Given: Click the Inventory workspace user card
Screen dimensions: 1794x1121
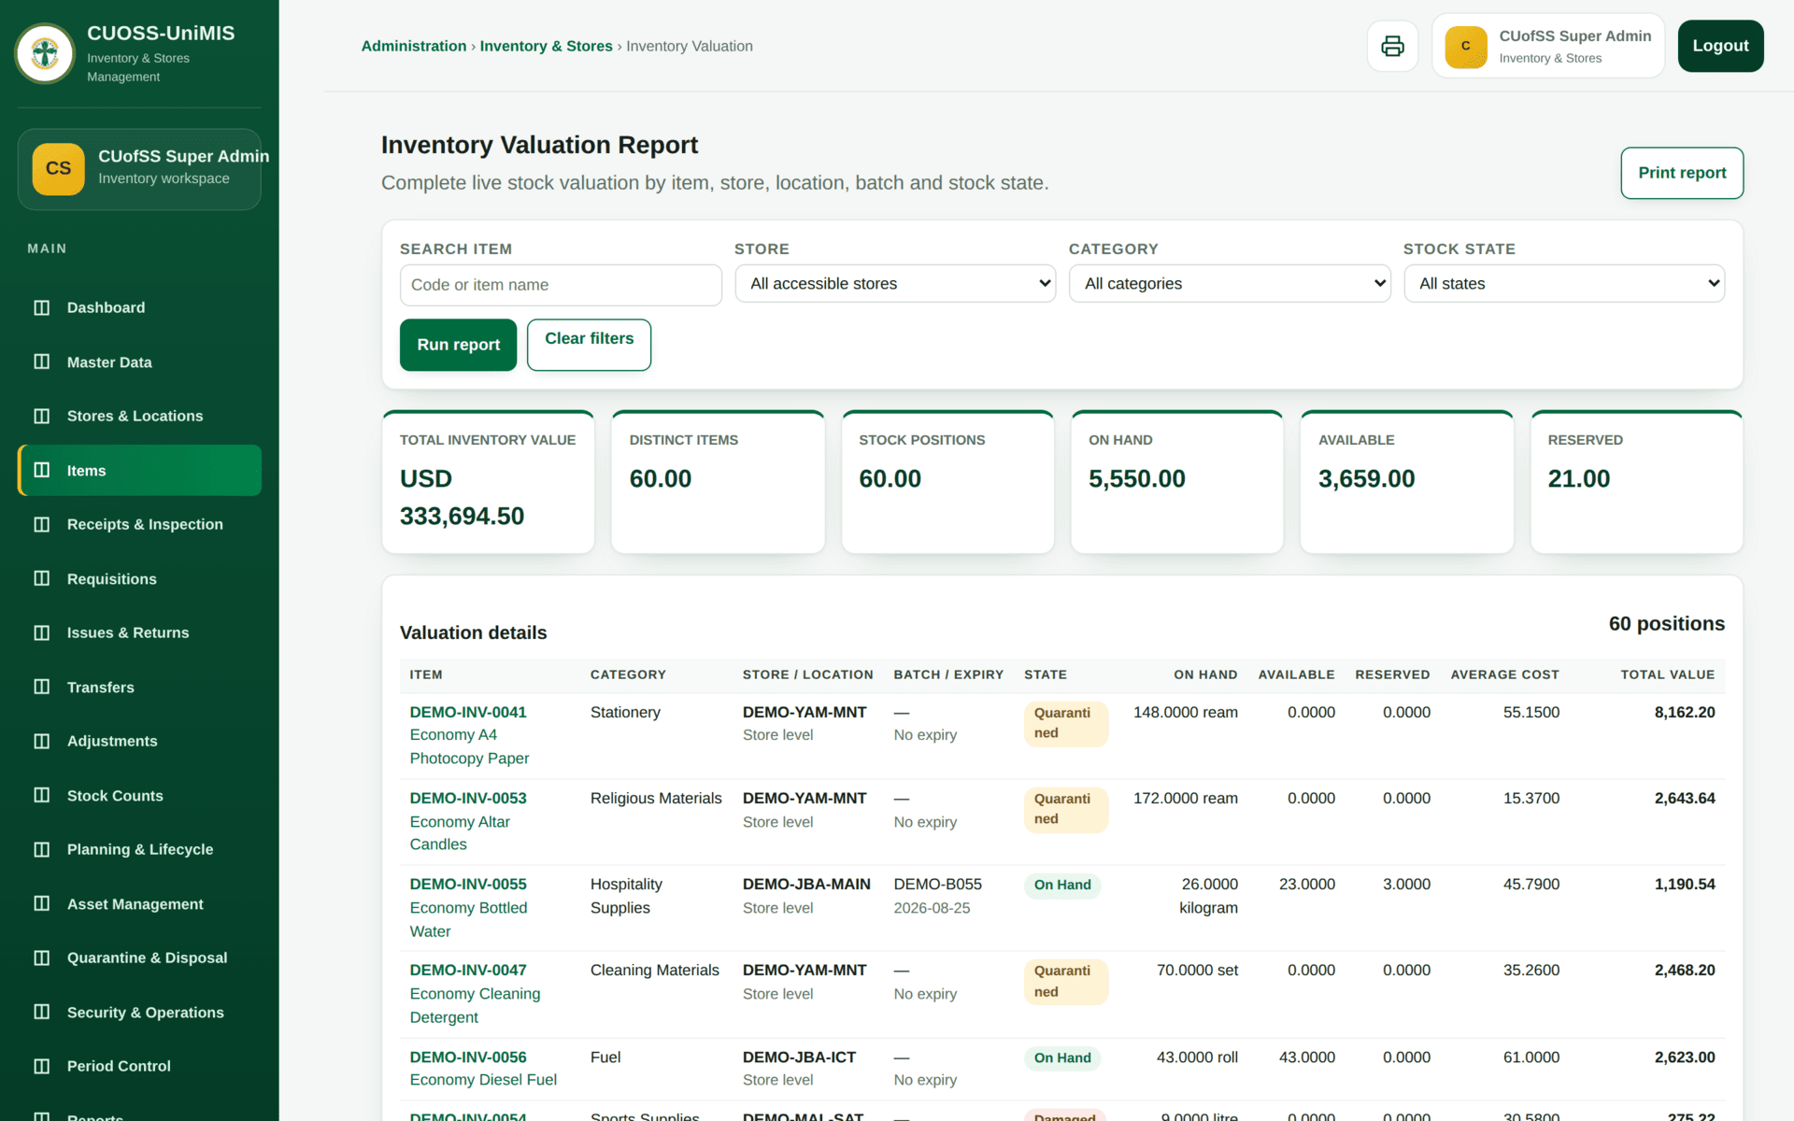Looking at the screenshot, I should point(139,169).
